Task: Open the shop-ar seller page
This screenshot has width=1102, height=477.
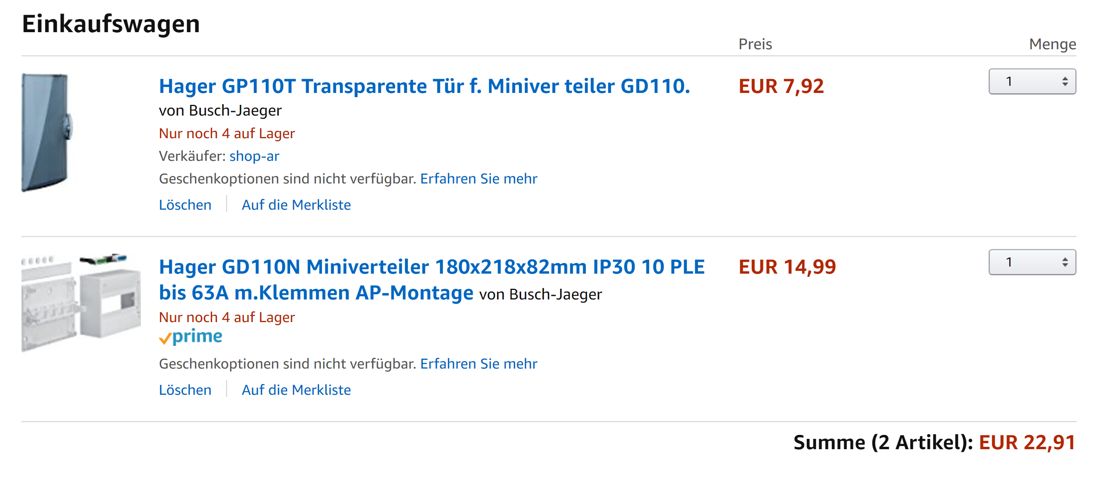Action: click(254, 156)
